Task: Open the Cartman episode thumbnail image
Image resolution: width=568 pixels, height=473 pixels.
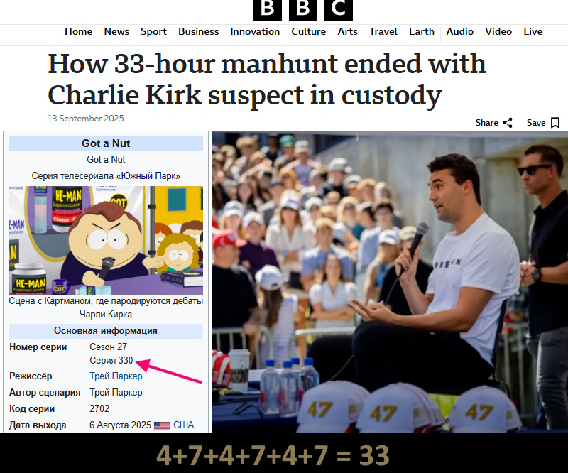Action: click(x=106, y=240)
